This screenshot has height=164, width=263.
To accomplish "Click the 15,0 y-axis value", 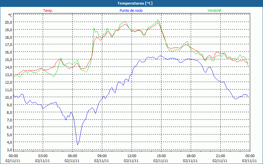I will click(9, 60).
